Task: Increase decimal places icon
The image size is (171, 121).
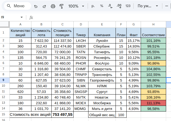Action: click(x=119, y=6)
